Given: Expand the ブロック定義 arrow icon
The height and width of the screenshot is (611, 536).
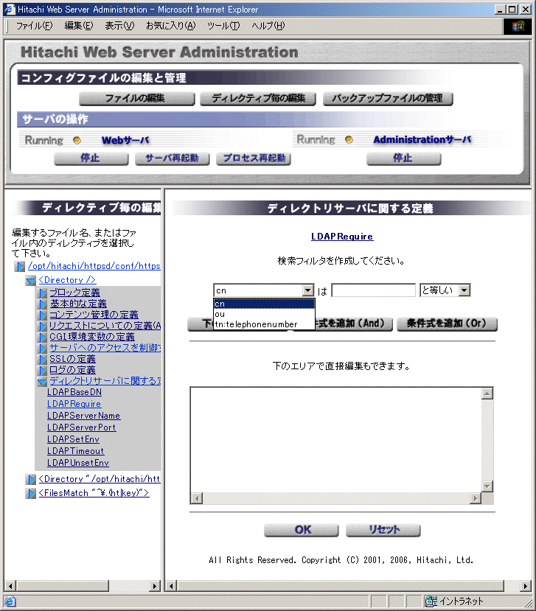Looking at the screenshot, I should pos(42,293).
